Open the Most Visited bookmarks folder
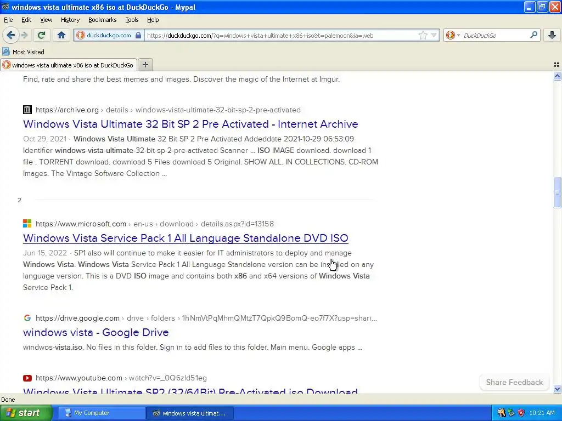The height and width of the screenshot is (421, 562). click(24, 52)
